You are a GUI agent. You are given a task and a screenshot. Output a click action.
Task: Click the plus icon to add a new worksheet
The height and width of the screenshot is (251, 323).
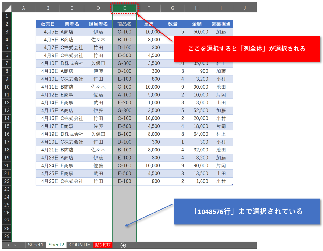tap(123, 245)
